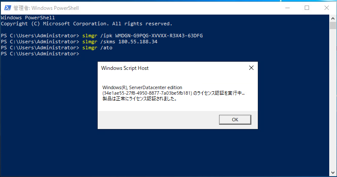The width and height of the screenshot is (337, 177).
Task: Click the Microsoft Corporation copyright line
Action: (86, 24)
